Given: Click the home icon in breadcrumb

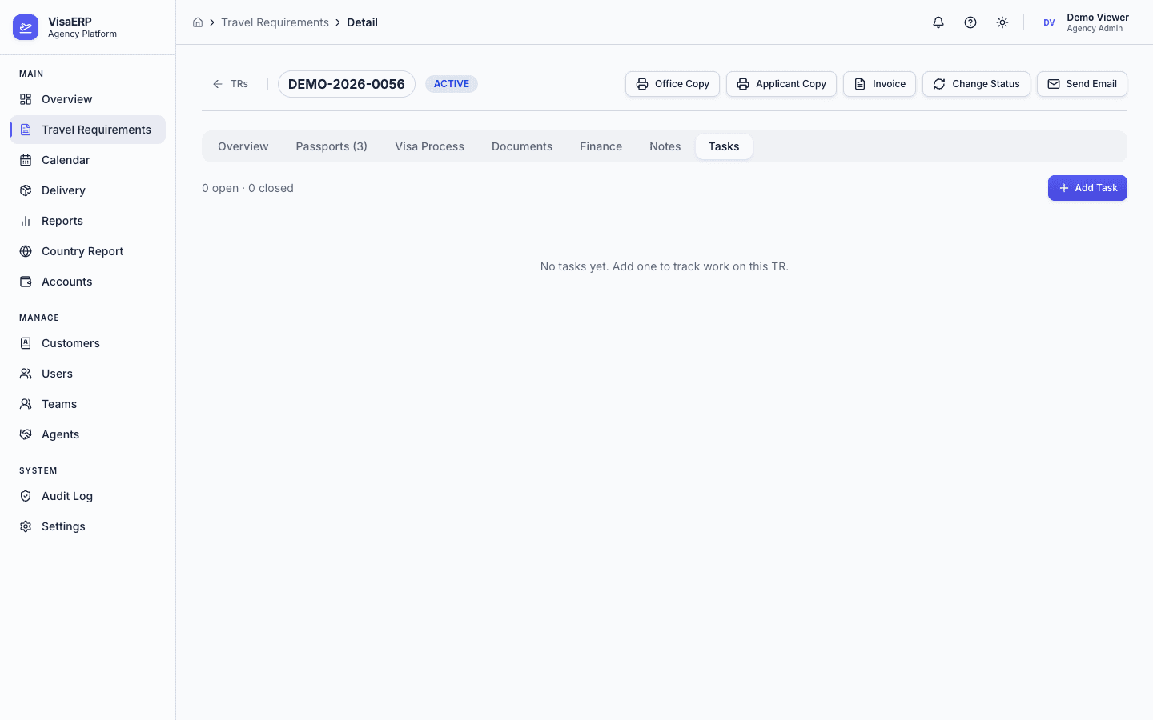Looking at the screenshot, I should tap(198, 22).
